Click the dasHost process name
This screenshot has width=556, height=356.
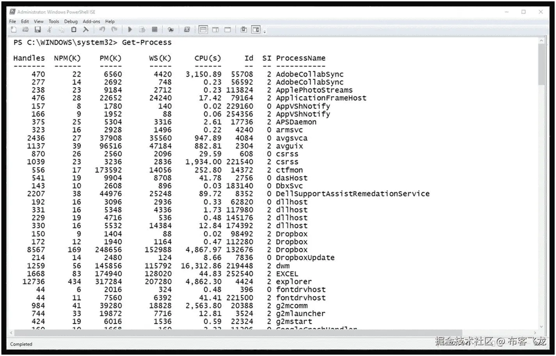pos(291,178)
